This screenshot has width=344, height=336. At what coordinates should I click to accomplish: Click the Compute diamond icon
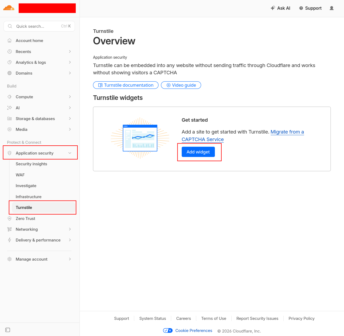pyautogui.click(x=9, y=97)
